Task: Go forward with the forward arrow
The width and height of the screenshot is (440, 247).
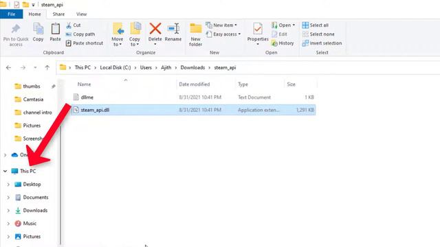Action: coord(23,67)
